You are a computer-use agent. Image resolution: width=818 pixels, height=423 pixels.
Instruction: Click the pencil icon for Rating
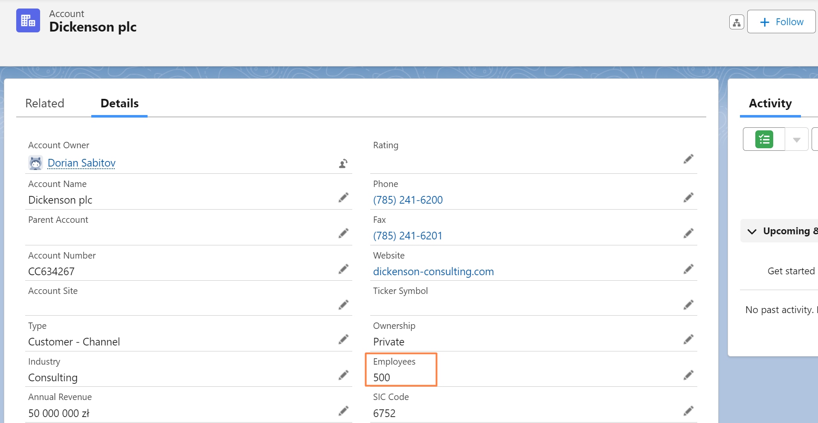coord(688,159)
